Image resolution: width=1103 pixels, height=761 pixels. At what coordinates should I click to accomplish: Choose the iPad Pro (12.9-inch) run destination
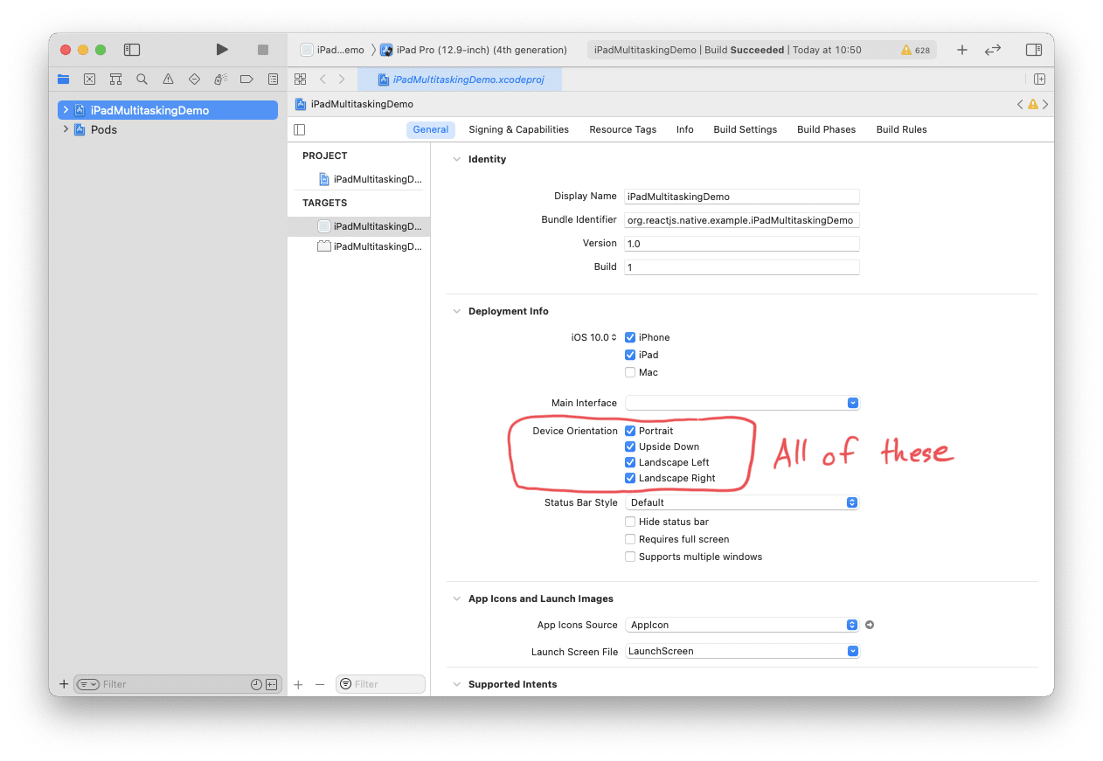pos(474,50)
